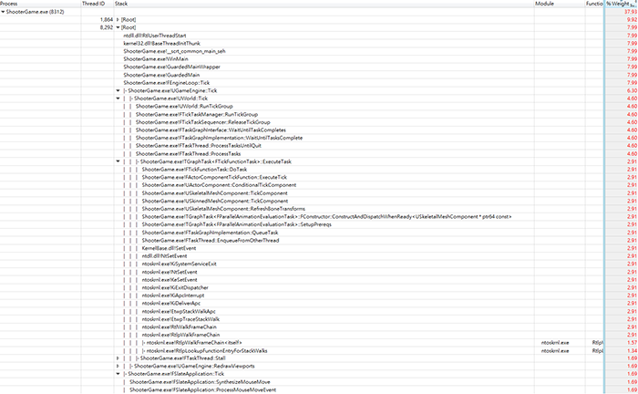Collapse the FSlateApplication::Tick node
638x394 pixels.
[x=118, y=374]
